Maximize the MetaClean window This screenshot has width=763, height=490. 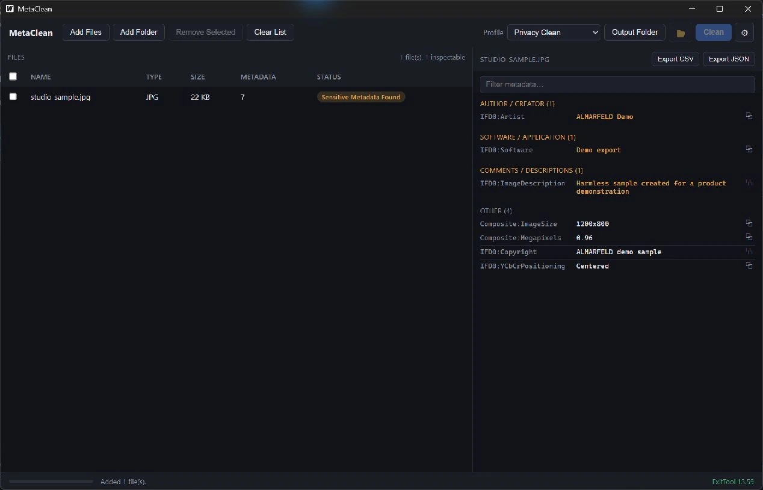point(720,9)
